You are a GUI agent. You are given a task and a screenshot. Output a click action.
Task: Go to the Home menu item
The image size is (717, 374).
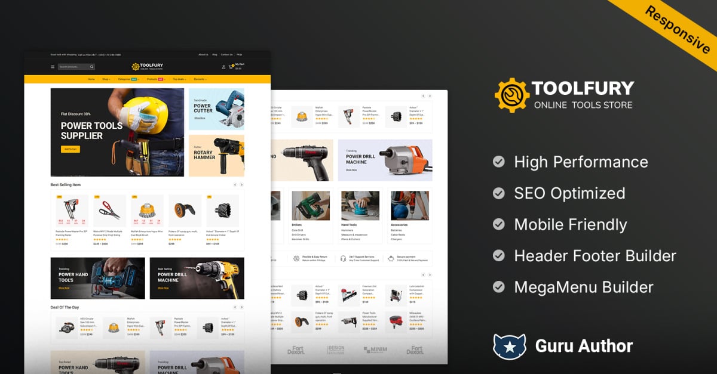click(91, 79)
